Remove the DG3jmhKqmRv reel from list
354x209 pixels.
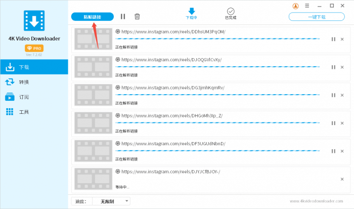[342, 95]
